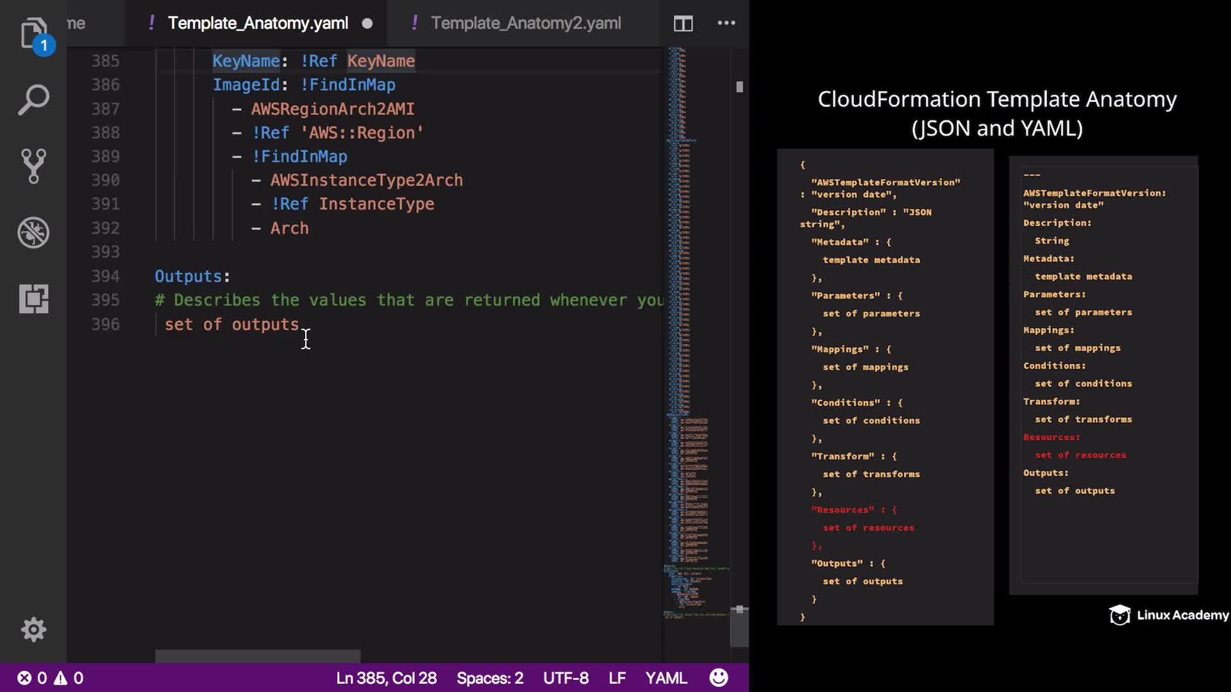This screenshot has height=692, width=1231.
Task: Select the Template_Anatomy.yaml tab
Action: (x=258, y=23)
